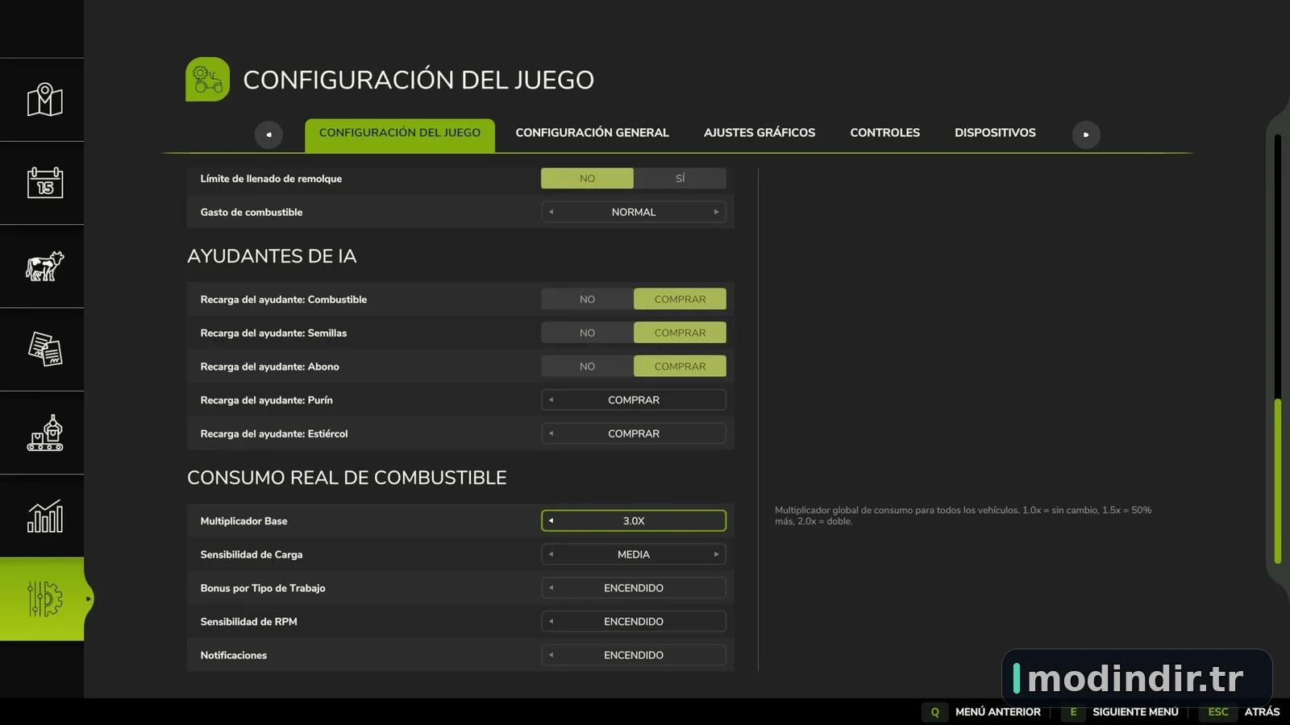Open the contracts documents icon

point(45,350)
